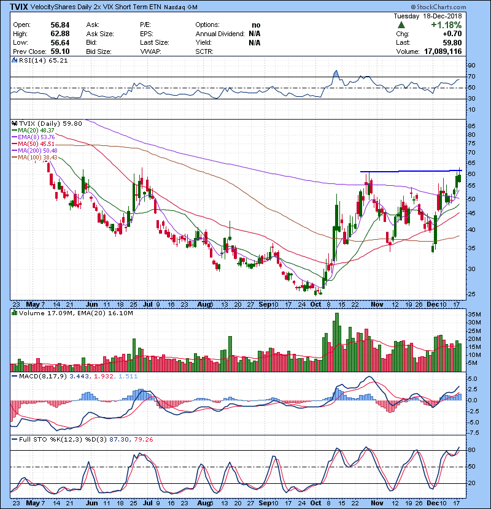Click the tallest October volume bar
The image size is (491, 509).
[x=337, y=342]
